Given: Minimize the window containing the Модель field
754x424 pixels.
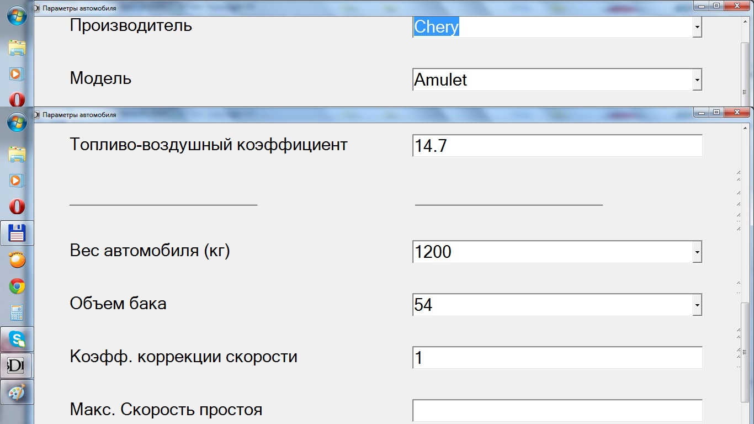Looking at the screenshot, I should pyautogui.click(x=702, y=6).
